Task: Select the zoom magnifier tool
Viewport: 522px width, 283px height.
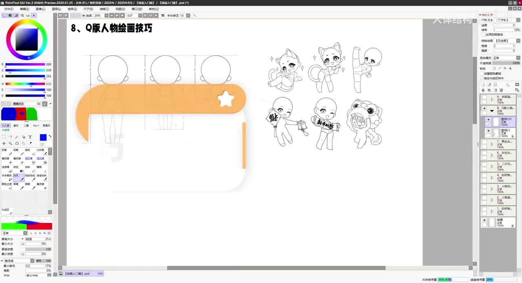Action: [10, 144]
